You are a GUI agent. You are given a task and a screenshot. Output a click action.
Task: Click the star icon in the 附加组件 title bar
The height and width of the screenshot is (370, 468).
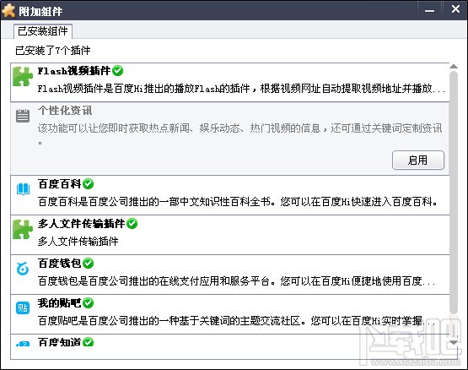[x=8, y=10]
